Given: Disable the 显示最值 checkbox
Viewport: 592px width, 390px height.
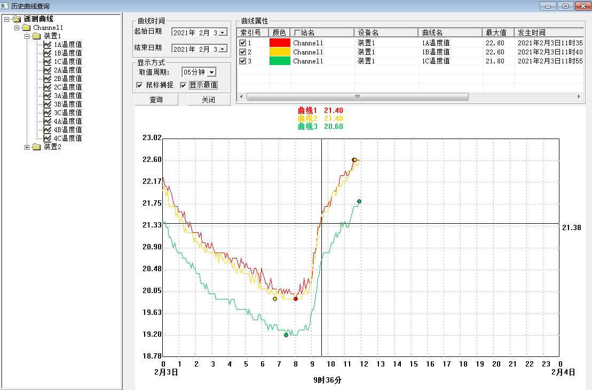Looking at the screenshot, I should (x=183, y=85).
